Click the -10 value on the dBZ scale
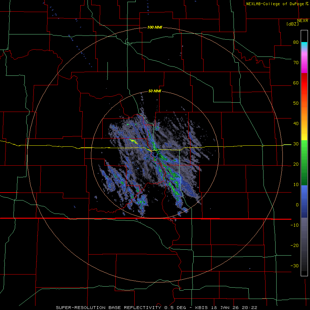 click(294, 225)
